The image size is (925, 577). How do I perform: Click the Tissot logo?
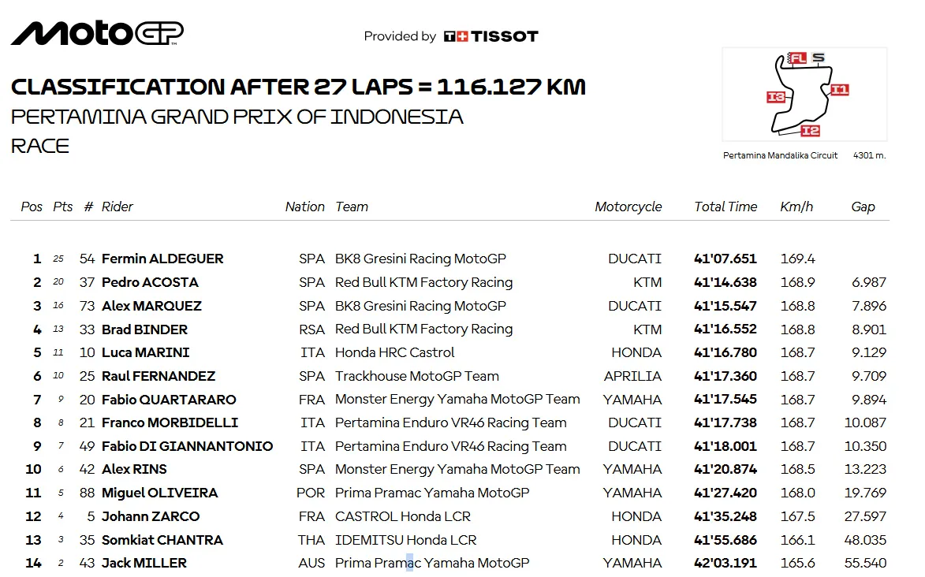490,36
